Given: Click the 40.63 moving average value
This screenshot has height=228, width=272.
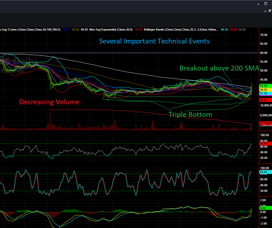Looking at the screenshot, I should [84, 30].
